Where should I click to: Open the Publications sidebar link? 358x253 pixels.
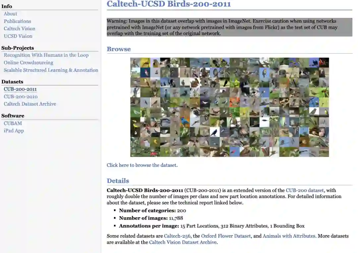[17, 21]
